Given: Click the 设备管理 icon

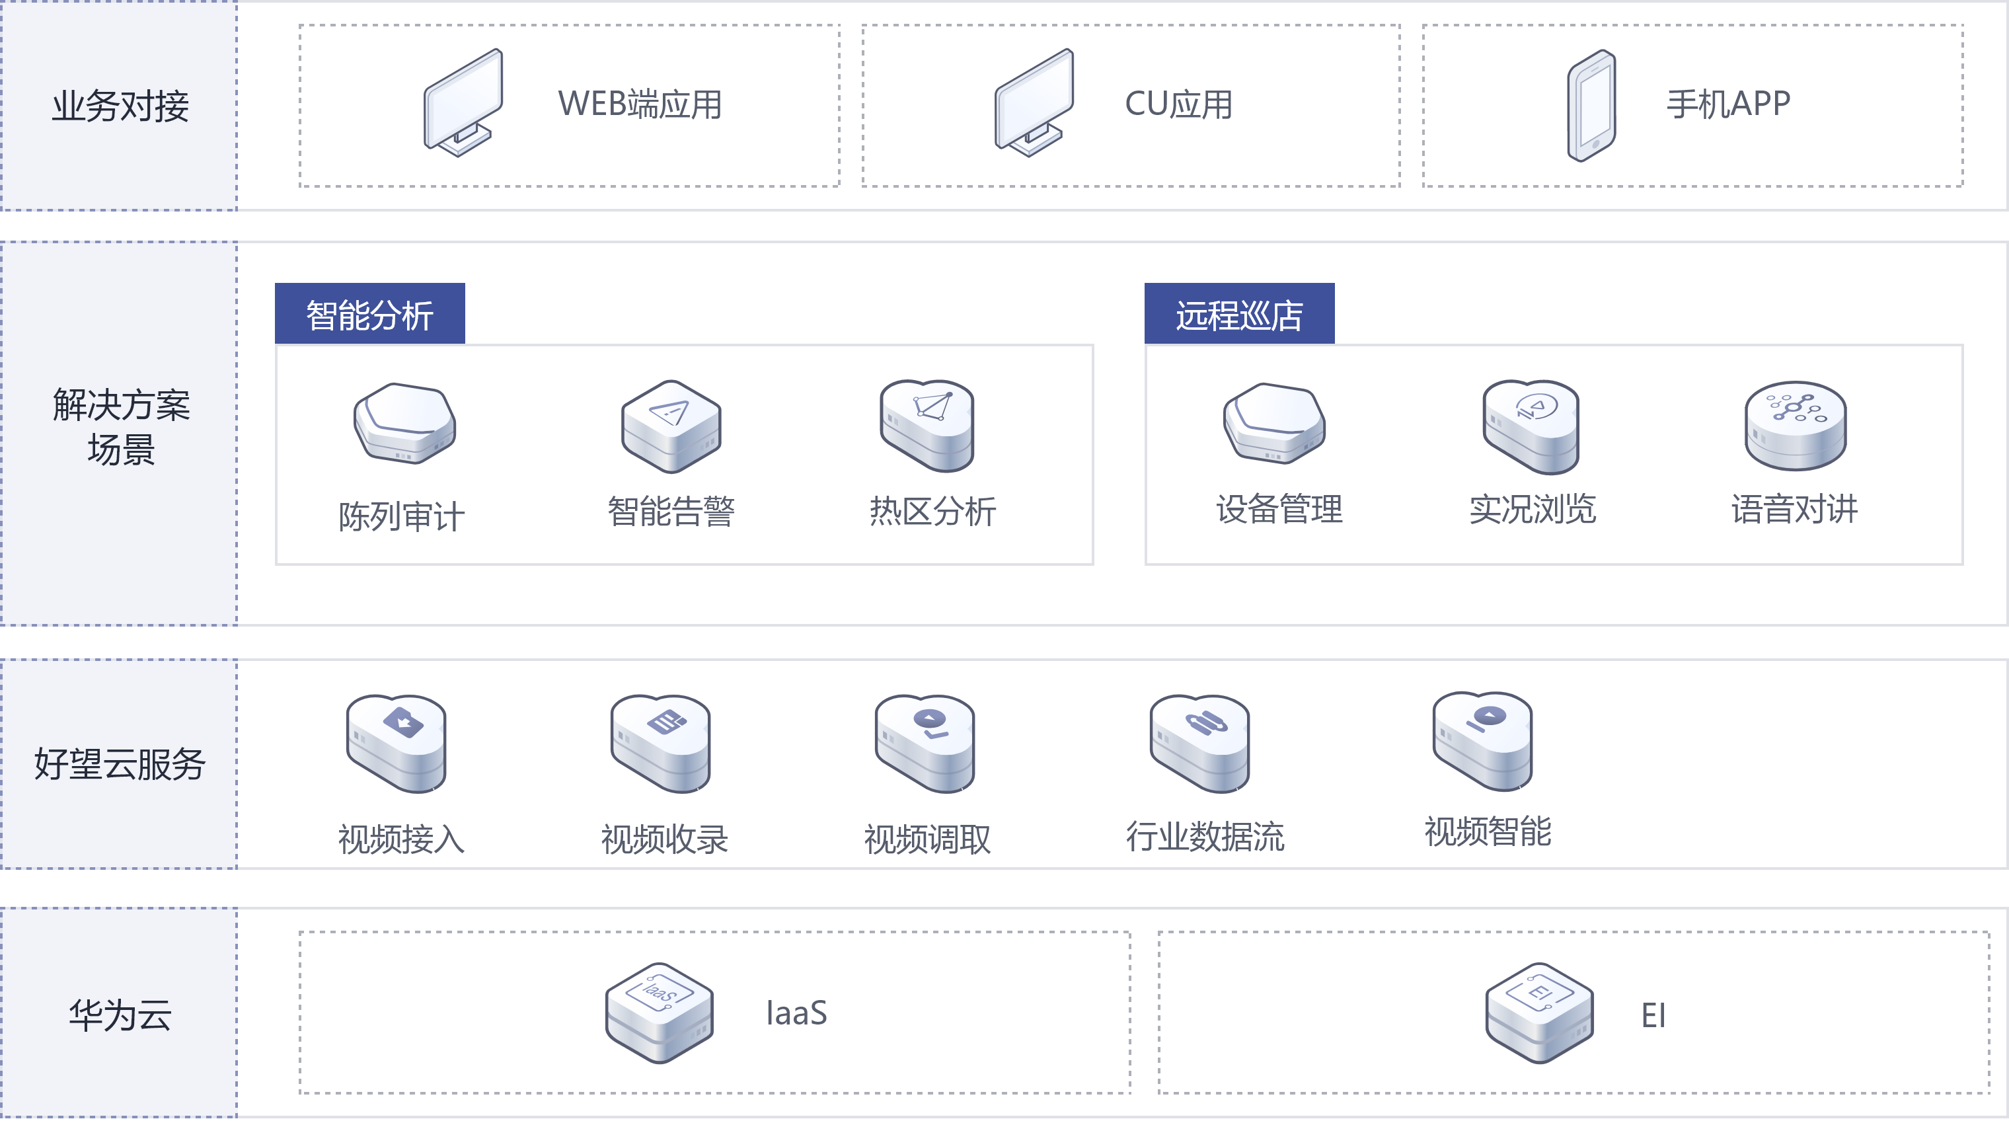Looking at the screenshot, I should point(1274,424).
